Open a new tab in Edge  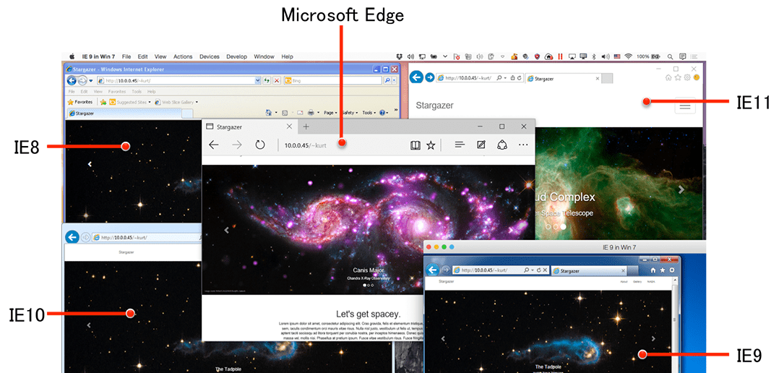click(x=306, y=127)
